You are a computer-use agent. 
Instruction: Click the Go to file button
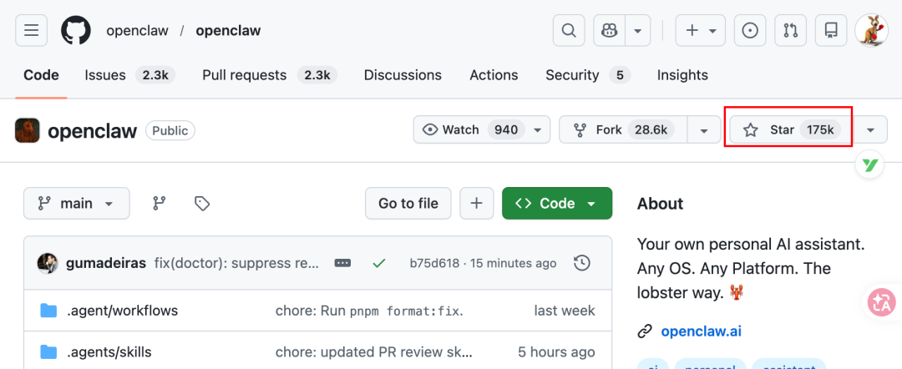coord(408,203)
